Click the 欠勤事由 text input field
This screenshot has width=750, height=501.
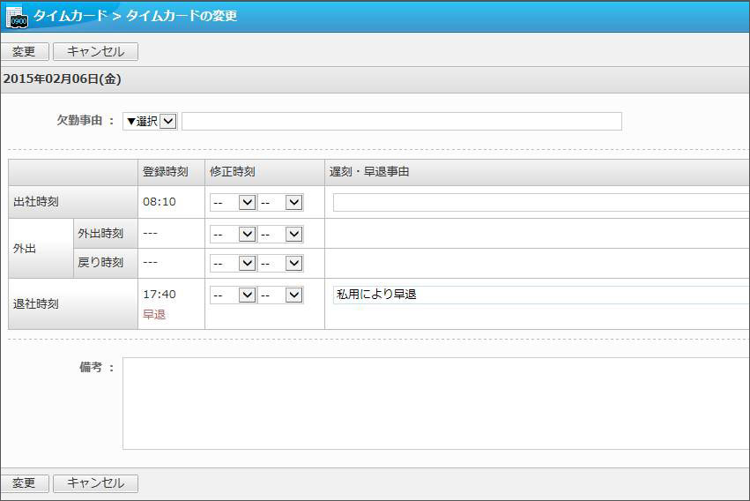(401, 122)
